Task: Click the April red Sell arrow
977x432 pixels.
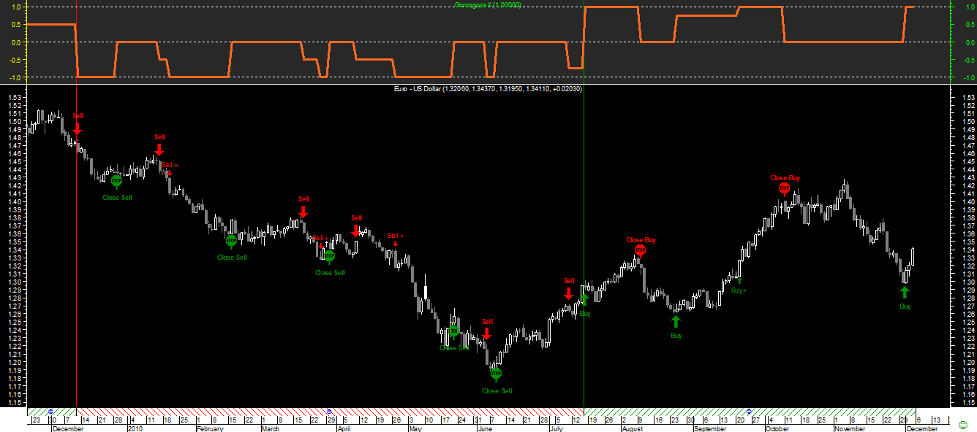Action: [x=356, y=231]
